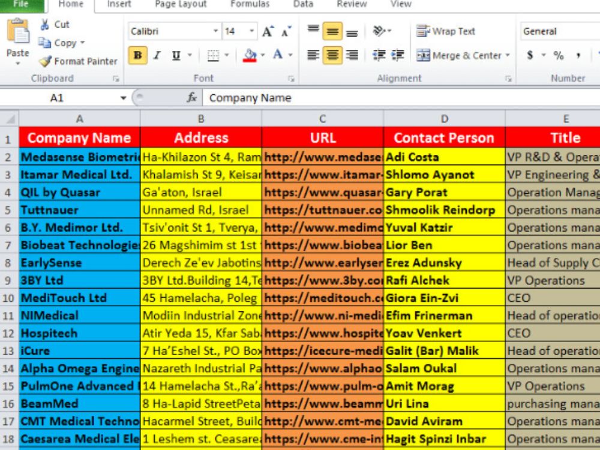This screenshot has width=600, height=450.
Task: Select column B header
Action: click(x=201, y=119)
